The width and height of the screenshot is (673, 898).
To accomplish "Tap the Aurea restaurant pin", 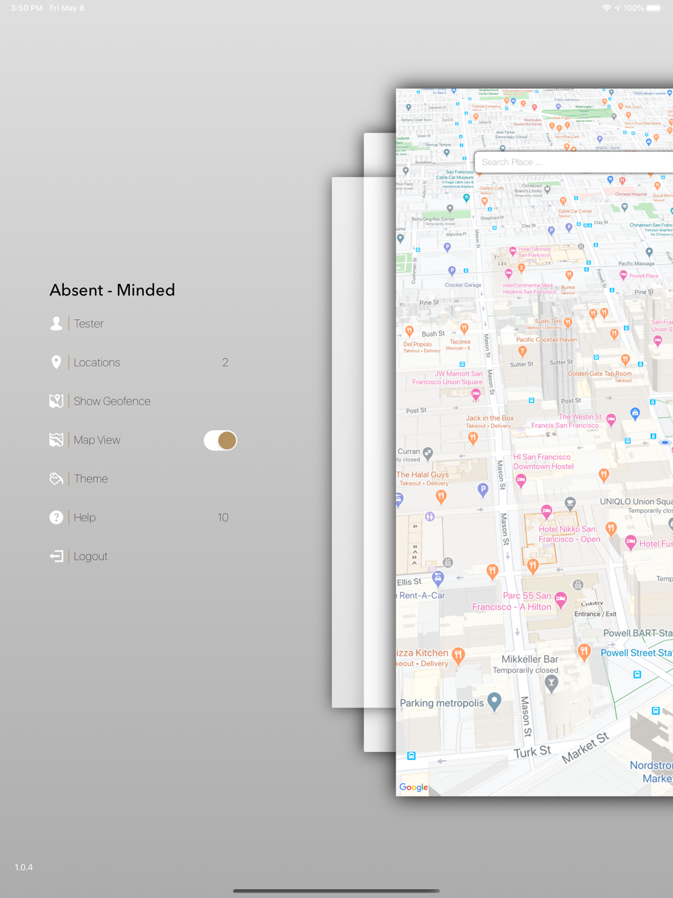I will coord(569,275).
